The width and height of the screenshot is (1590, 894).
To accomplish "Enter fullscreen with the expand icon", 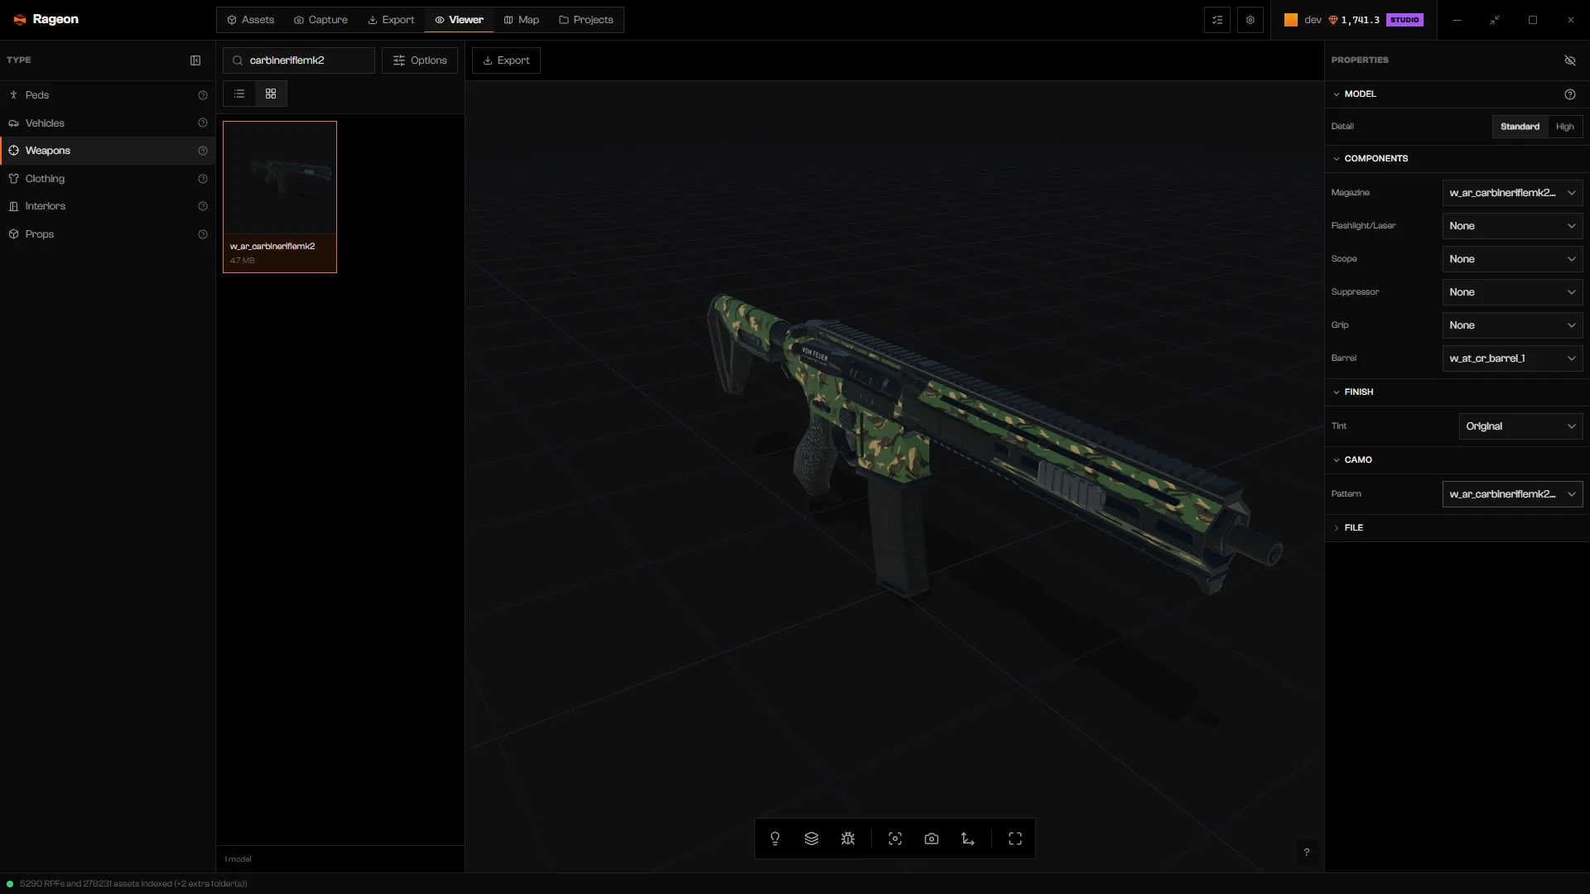I will 1015,839.
